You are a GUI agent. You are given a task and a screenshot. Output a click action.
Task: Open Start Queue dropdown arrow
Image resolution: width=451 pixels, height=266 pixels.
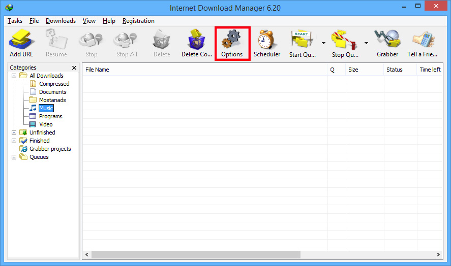(x=323, y=43)
